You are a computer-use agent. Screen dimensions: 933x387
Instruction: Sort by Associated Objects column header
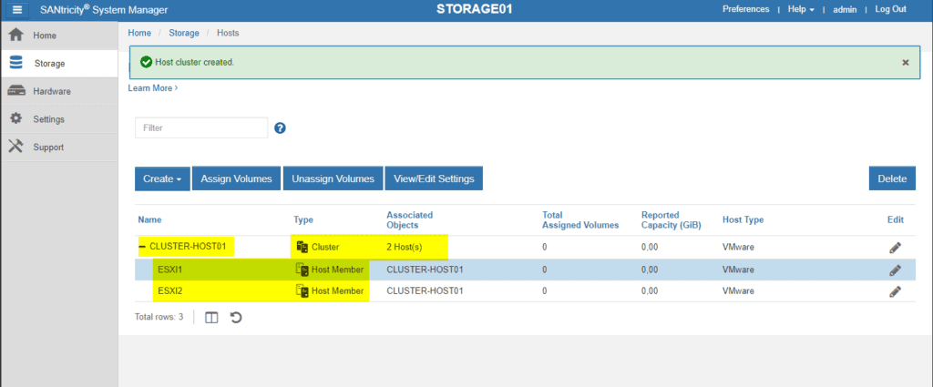[x=410, y=220]
